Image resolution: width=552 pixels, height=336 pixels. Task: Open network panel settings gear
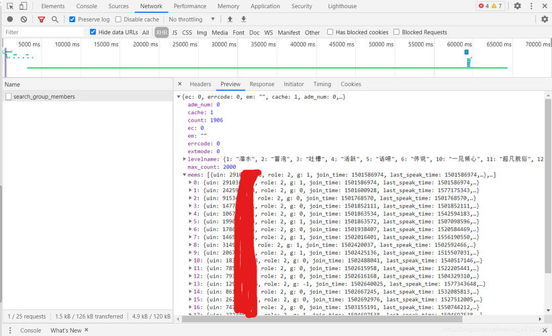tap(545, 19)
